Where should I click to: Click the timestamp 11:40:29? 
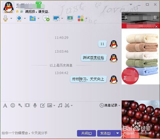(x=61, y=38)
